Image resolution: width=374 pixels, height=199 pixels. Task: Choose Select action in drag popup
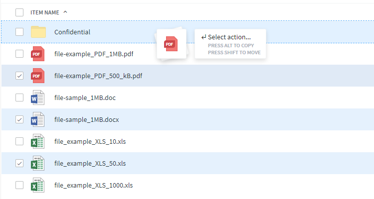click(229, 37)
